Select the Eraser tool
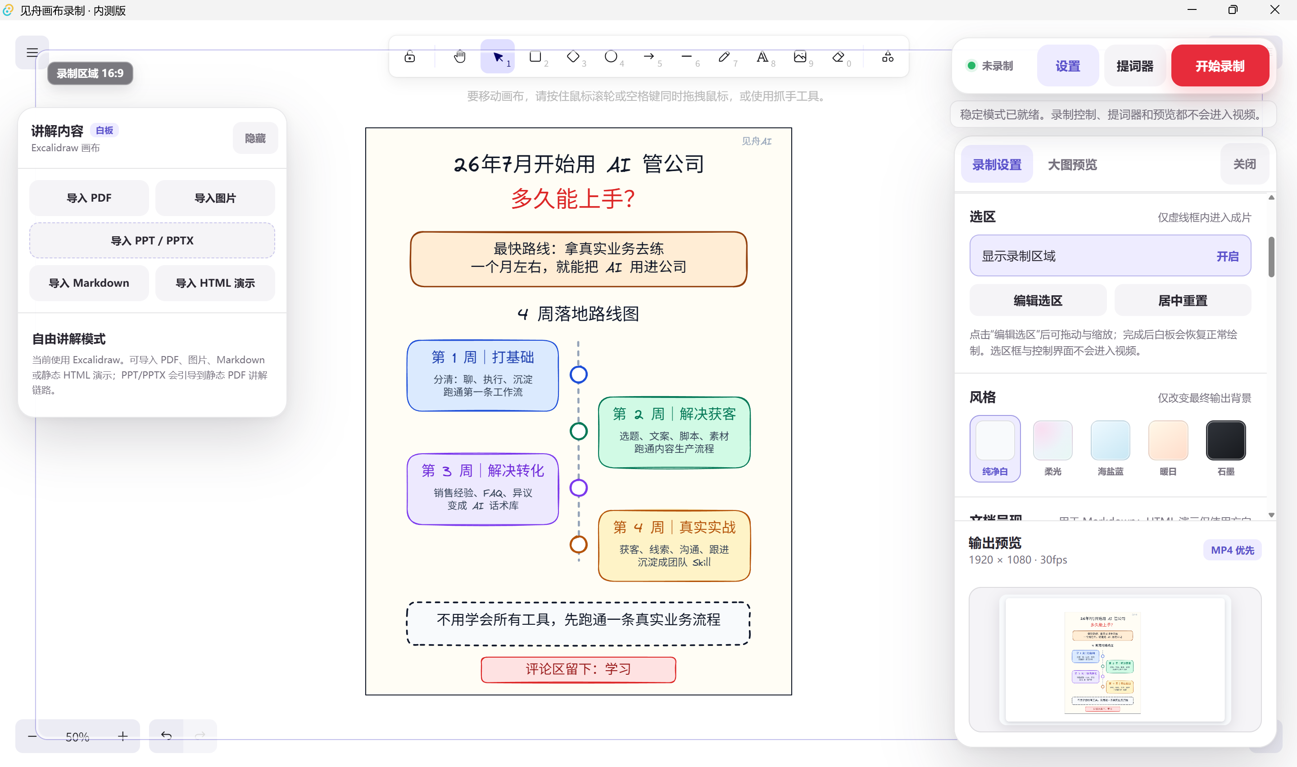 (838, 57)
